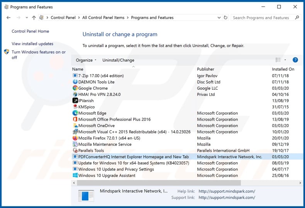Click the scrollbar left arrow
The width and height of the screenshot is (305, 208).
74,183
